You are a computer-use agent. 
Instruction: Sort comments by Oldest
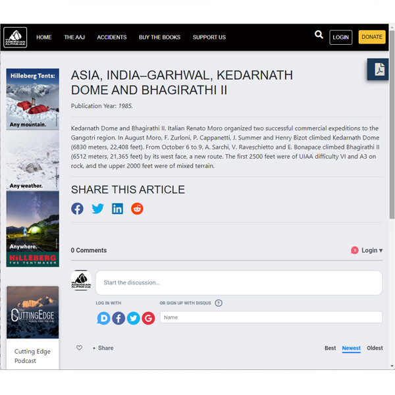375,348
